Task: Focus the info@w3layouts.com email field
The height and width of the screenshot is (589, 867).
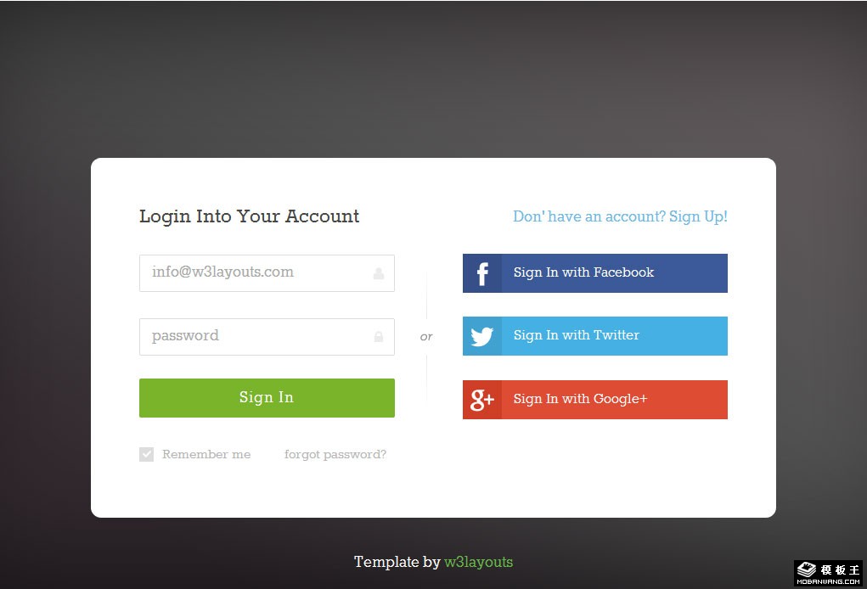Action: point(267,273)
